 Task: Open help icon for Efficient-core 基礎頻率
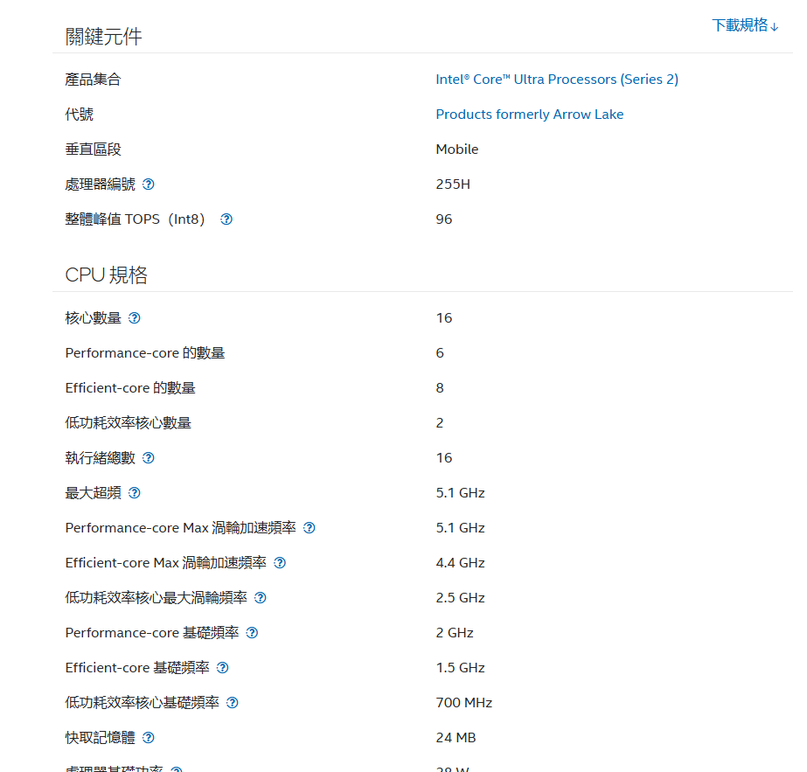[x=222, y=668]
